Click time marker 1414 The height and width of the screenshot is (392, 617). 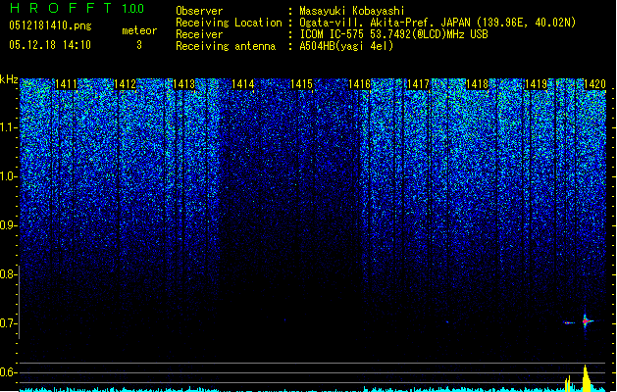243,84
